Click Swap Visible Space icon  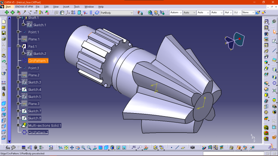coord(124,147)
